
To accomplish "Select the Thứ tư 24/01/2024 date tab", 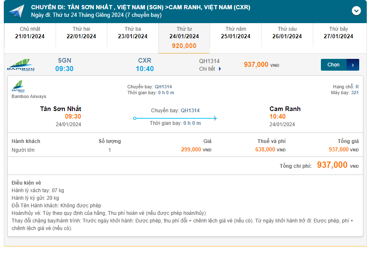I will point(184,37).
